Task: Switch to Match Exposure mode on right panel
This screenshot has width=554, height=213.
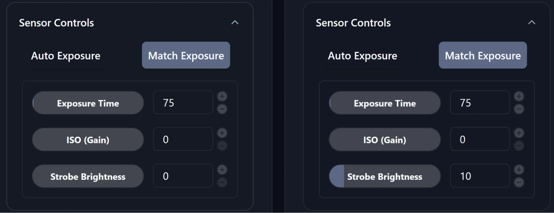Action: (x=483, y=55)
